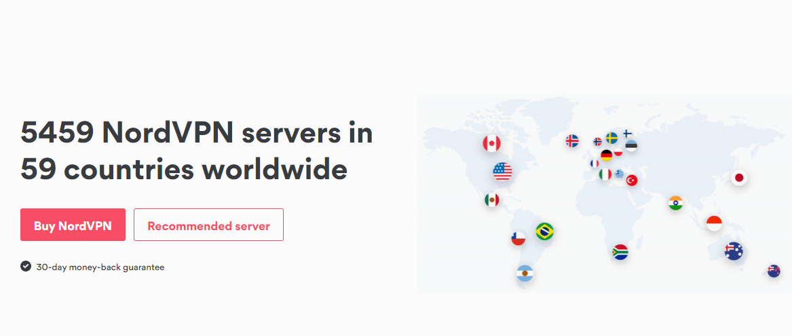Select the Brazil flag marker
792x336 pixels.
[544, 231]
